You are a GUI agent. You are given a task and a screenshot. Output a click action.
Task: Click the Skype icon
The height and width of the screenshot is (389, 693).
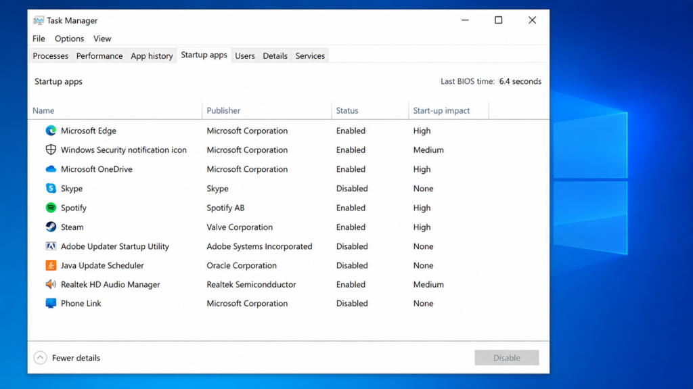(x=51, y=188)
